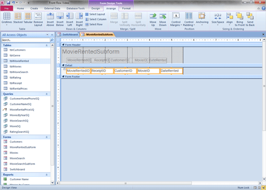Collapse the Queries group
The height and width of the screenshot is (190, 266).
[47, 94]
